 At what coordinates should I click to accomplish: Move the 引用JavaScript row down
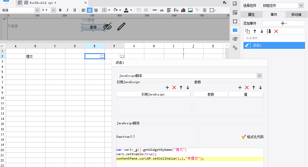[188, 87]
